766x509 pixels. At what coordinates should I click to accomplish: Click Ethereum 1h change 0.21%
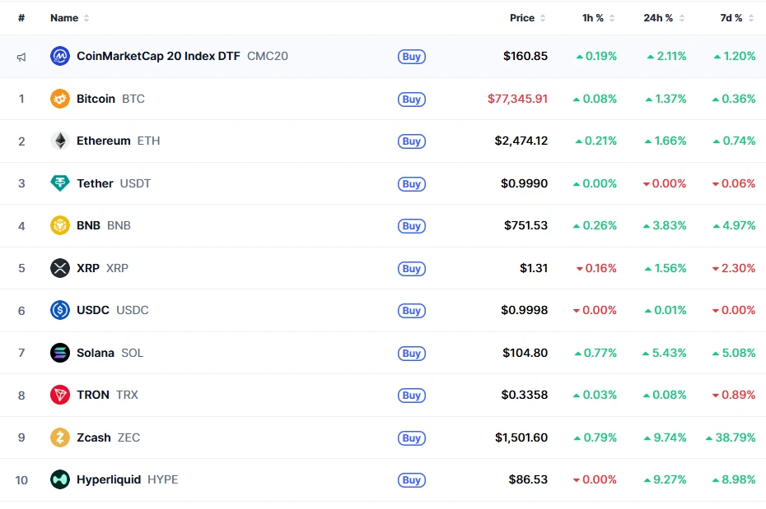tap(596, 141)
